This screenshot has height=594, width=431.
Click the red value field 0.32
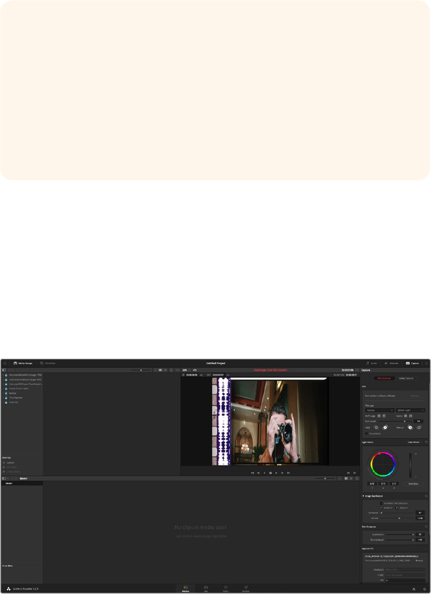pos(372,484)
